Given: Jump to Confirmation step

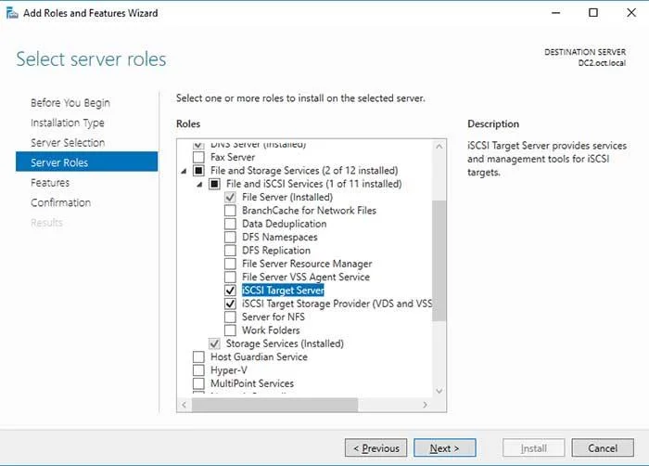Looking at the screenshot, I should pyautogui.click(x=61, y=202).
